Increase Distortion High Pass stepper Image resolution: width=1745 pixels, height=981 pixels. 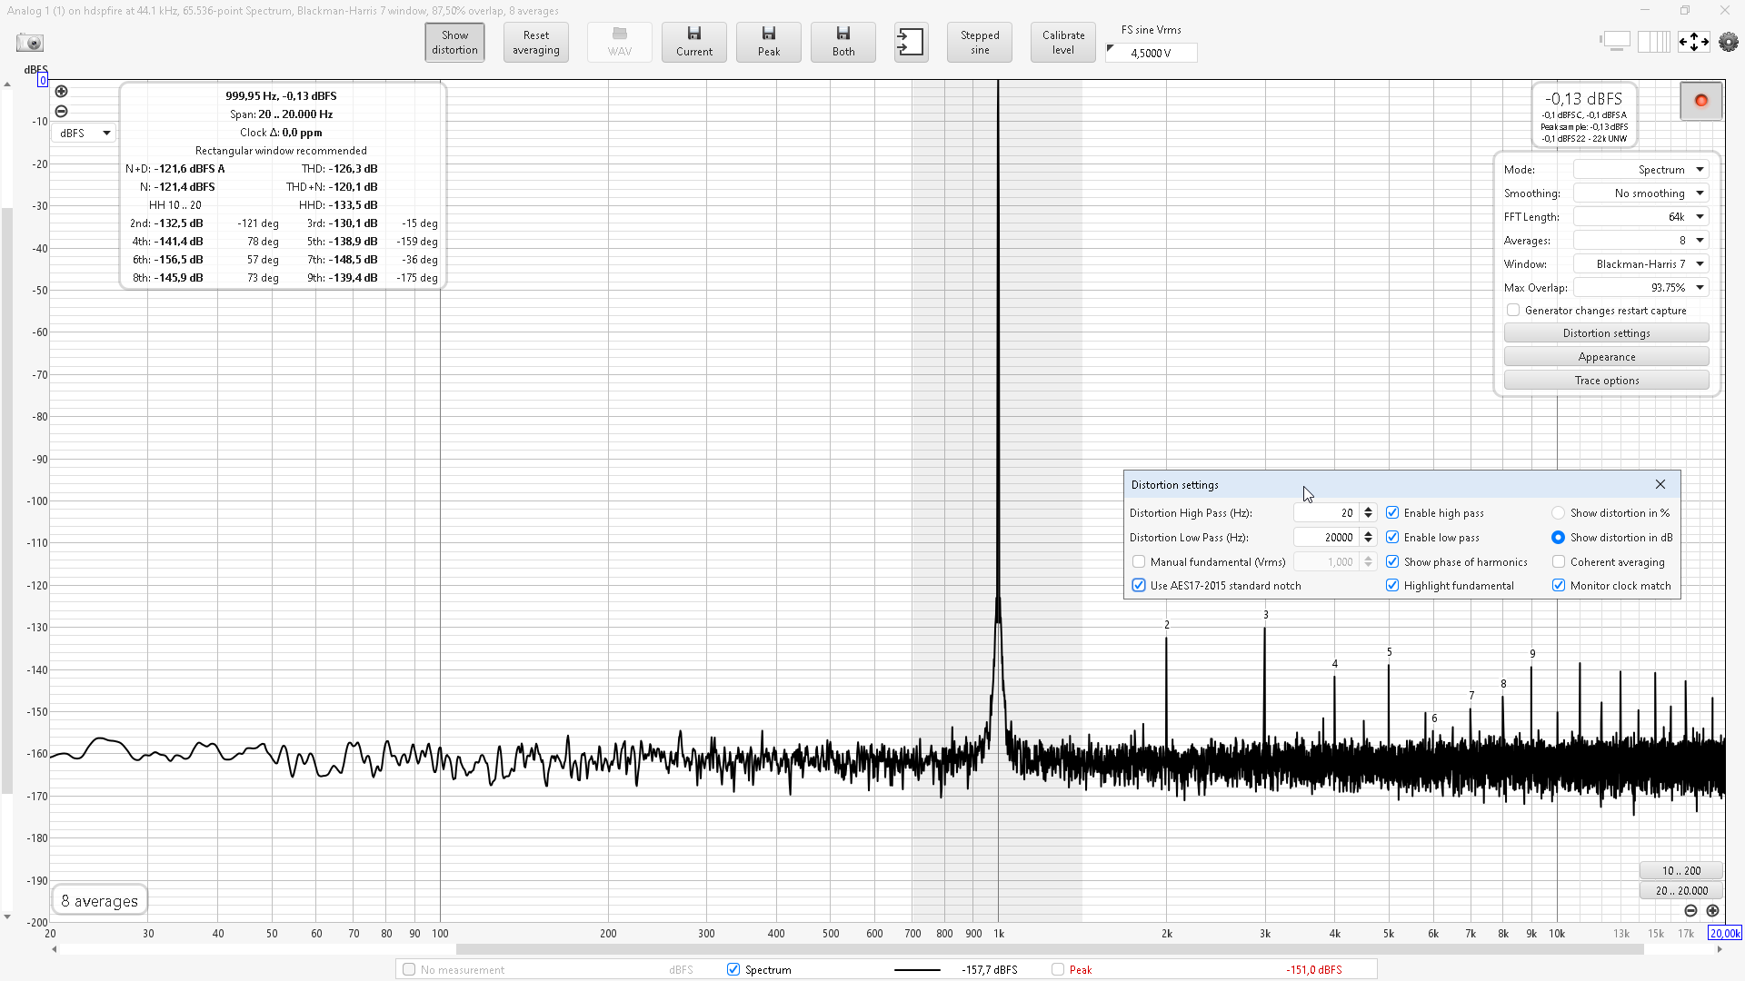[x=1368, y=509]
